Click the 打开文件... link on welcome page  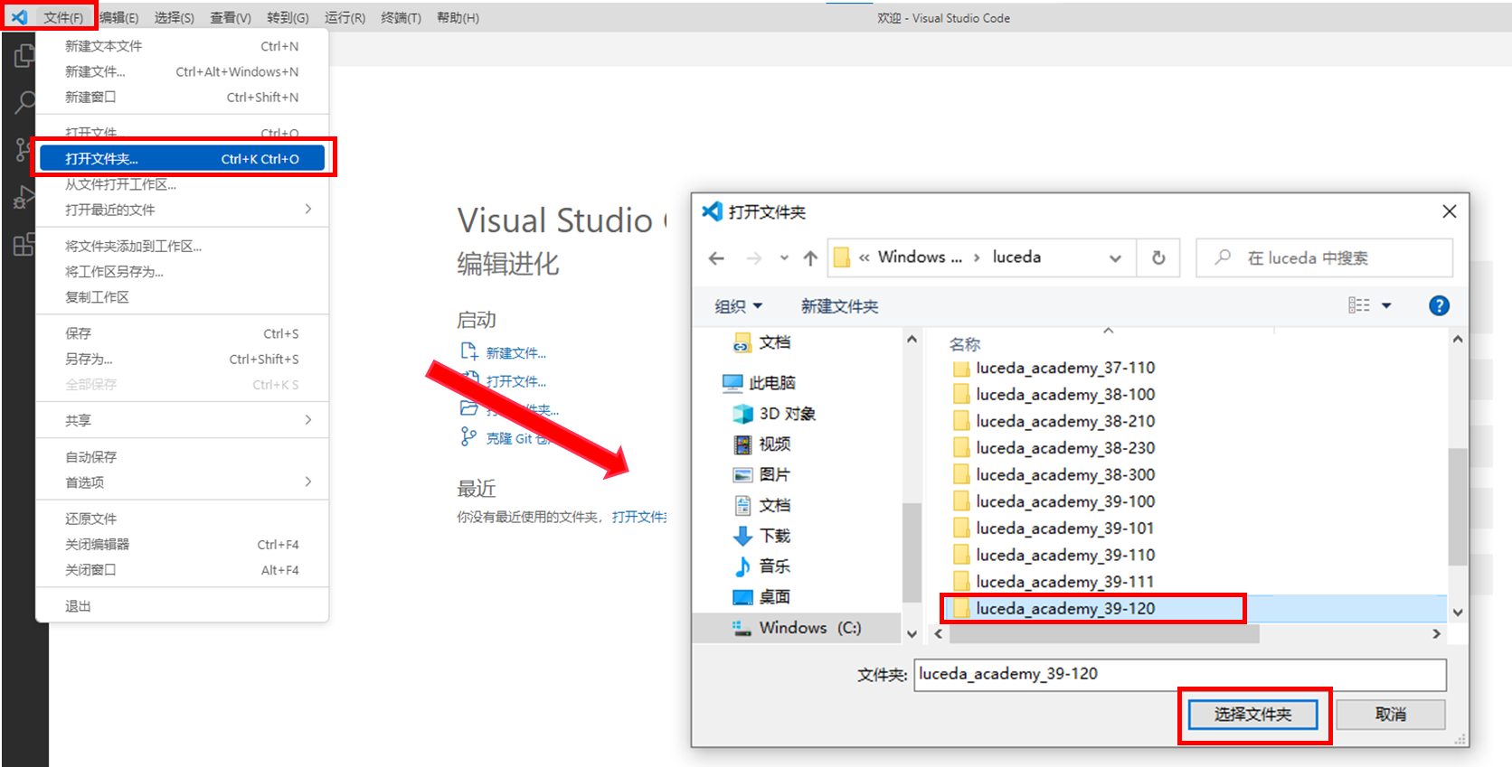[x=516, y=381]
